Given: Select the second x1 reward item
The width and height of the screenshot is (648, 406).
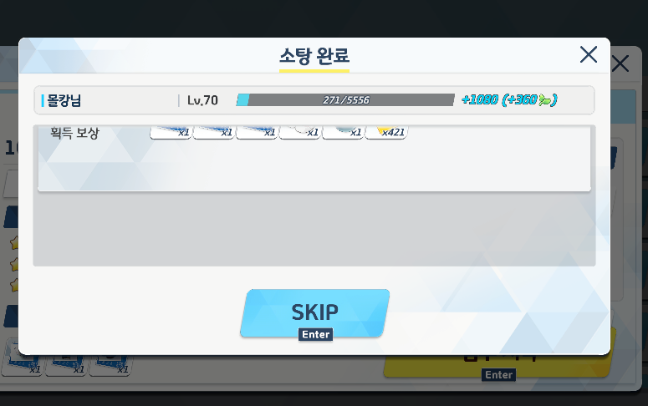Looking at the screenshot, I should click(x=214, y=132).
